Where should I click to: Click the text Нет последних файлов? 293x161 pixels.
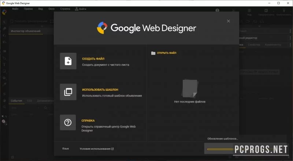pos(190,102)
